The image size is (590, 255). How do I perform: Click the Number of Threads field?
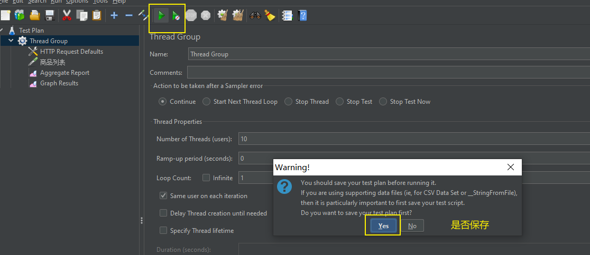414,139
